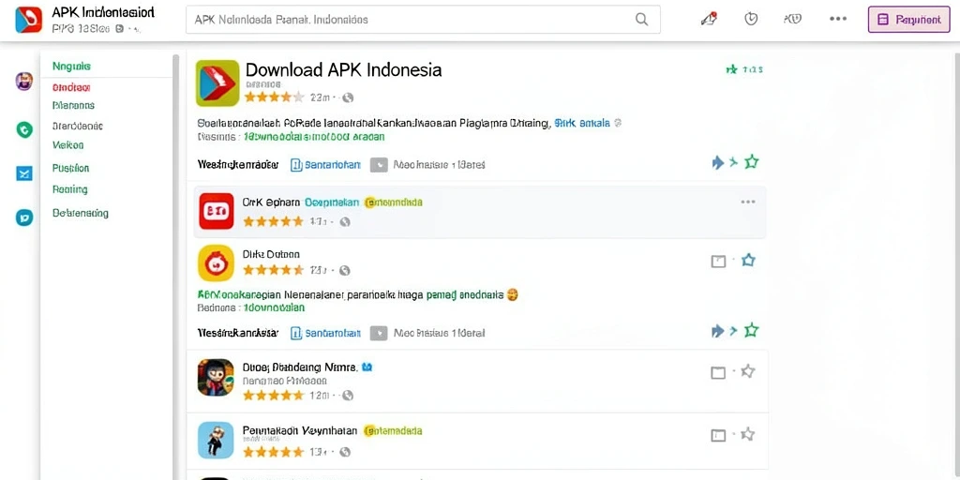960x480 pixels.
Task: Click the Dnoej Ptandeing game app icon
Action: 216,377
